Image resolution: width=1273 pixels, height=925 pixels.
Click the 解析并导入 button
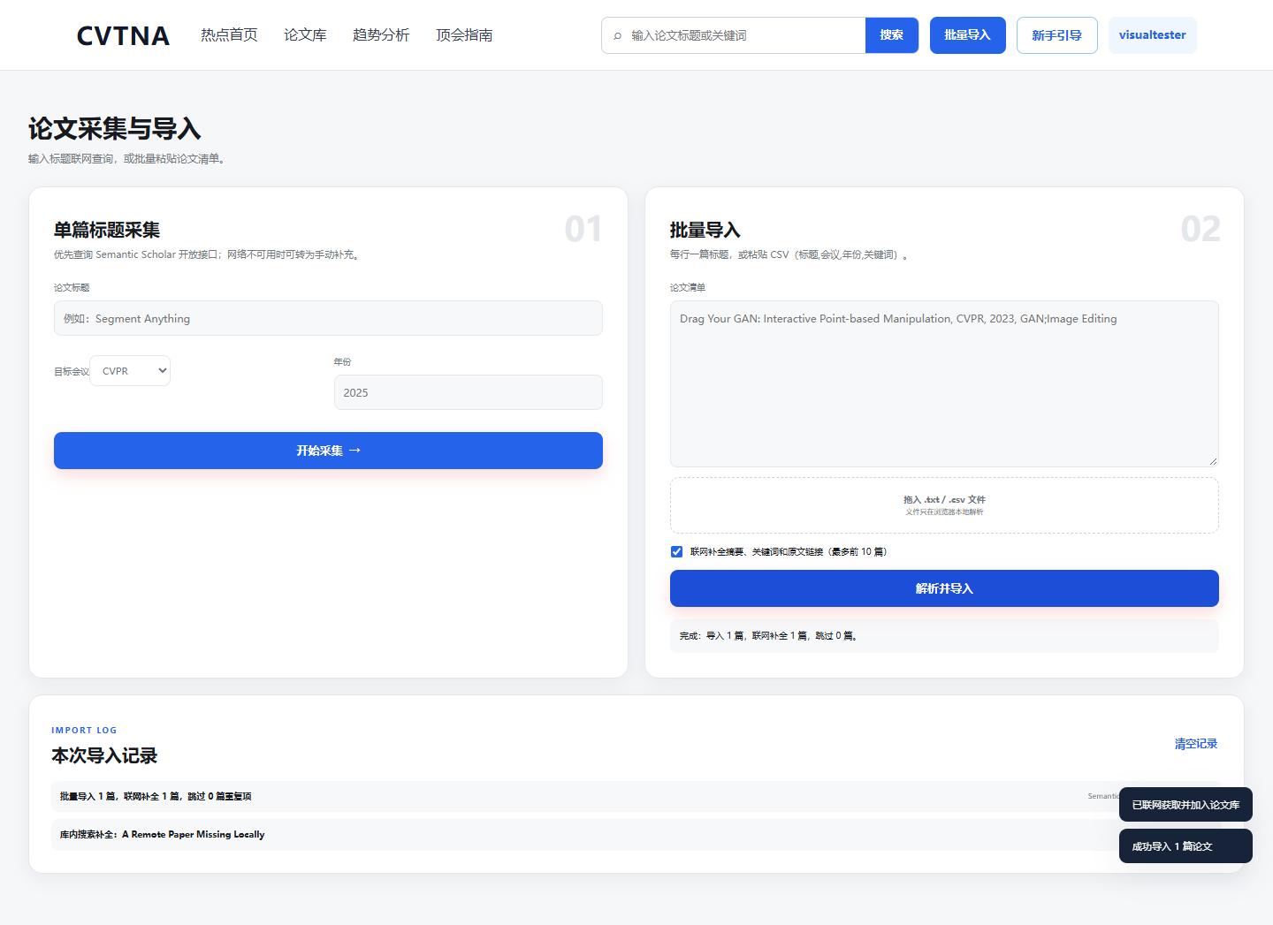pyautogui.click(x=944, y=588)
